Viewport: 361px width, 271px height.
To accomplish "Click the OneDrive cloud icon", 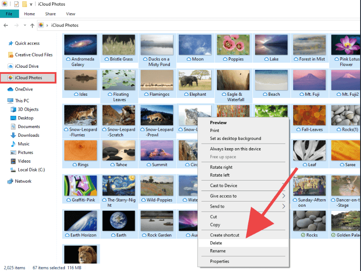I will [x=11, y=89].
